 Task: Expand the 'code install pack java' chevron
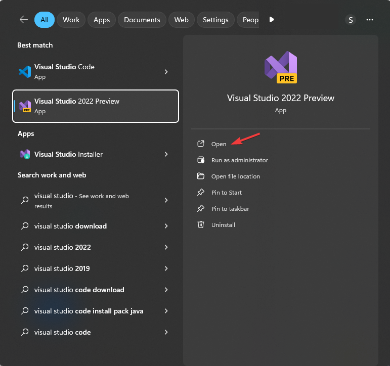coord(166,311)
